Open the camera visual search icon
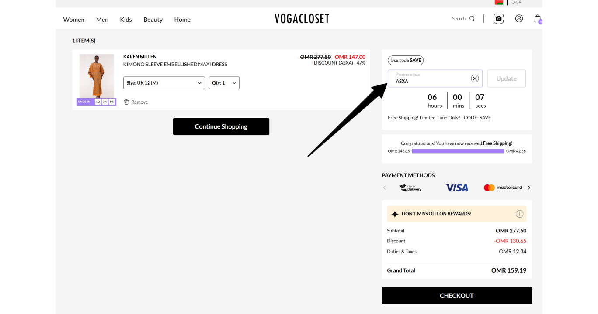 [499, 19]
